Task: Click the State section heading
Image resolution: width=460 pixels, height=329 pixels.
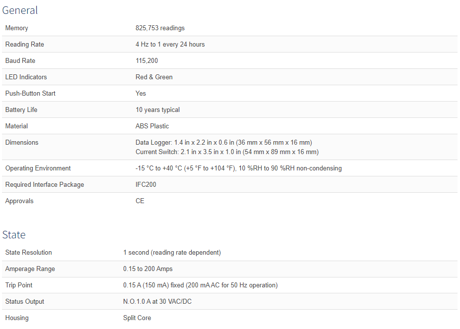Action: (x=14, y=235)
